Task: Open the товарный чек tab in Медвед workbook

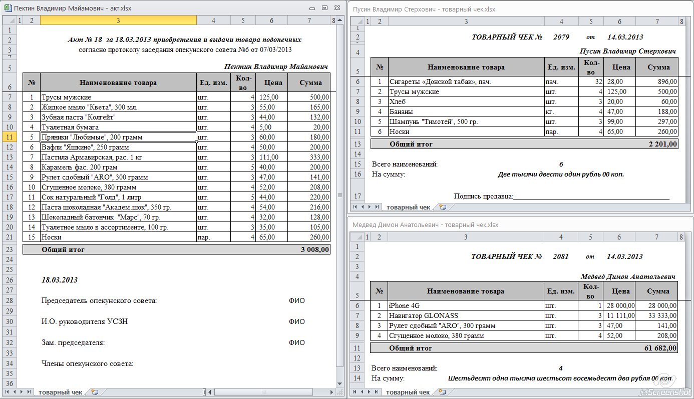Action: point(408,392)
